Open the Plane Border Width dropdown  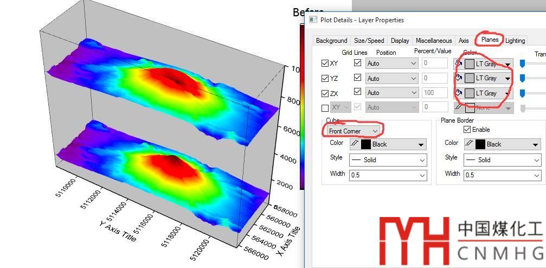[502, 175]
